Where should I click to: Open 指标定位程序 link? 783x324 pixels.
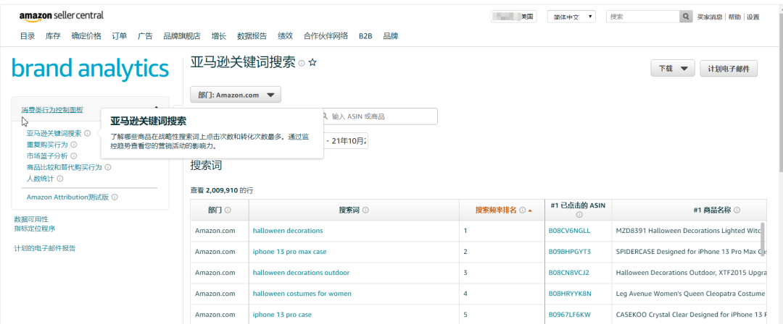(35, 229)
